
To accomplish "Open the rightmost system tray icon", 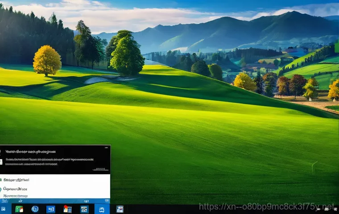I will [335, 209].
